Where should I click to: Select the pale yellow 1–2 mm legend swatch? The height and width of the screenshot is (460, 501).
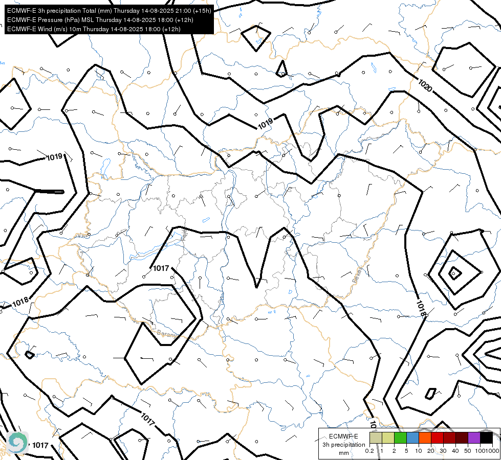point(388,438)
